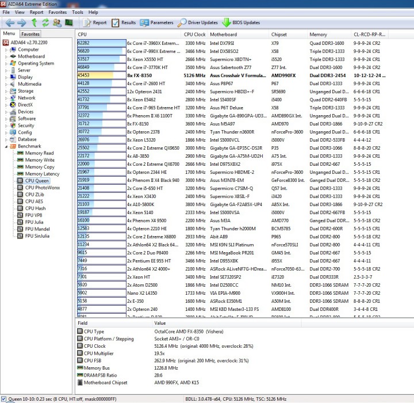Viewport: 414px width, 403px height.
Task: Click the green refresh arrows icon
Action: point(45,23)
